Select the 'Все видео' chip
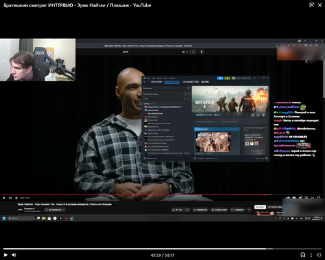 pos(260,207)
